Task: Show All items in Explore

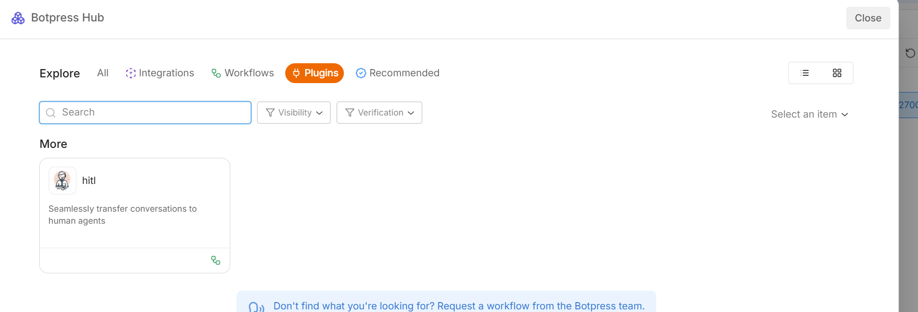Action: point(103,73)
